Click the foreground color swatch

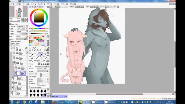(x=45, y=48)
